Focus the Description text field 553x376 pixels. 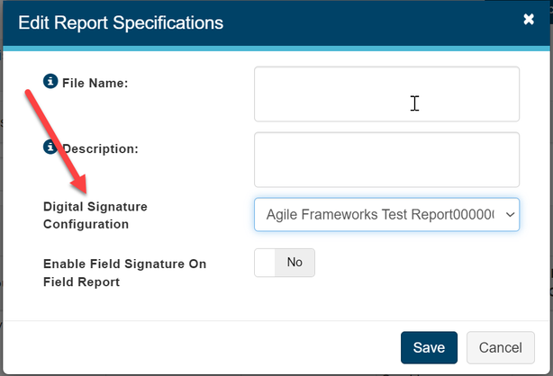[386, 160]
